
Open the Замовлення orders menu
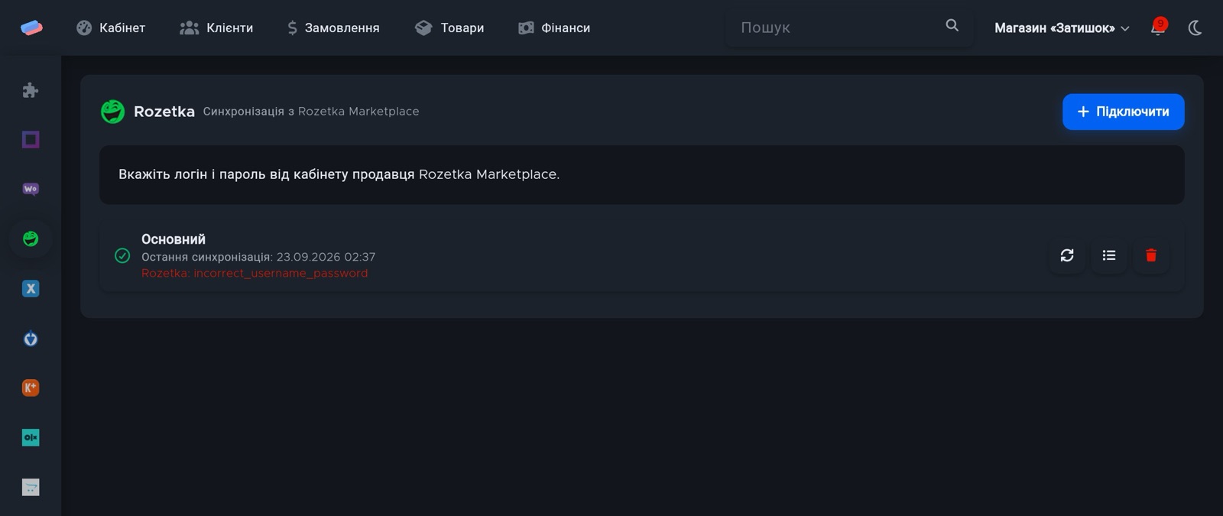[333, 28]
